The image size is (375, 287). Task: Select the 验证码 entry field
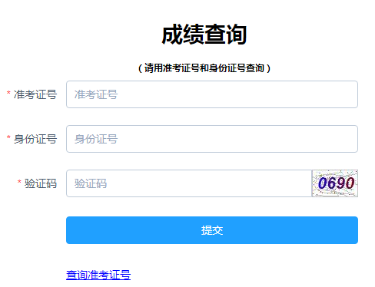189,183
